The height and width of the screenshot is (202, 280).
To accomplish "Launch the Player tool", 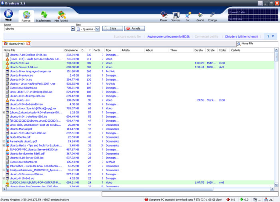I will pyautogui.click(x=164, y=16).
